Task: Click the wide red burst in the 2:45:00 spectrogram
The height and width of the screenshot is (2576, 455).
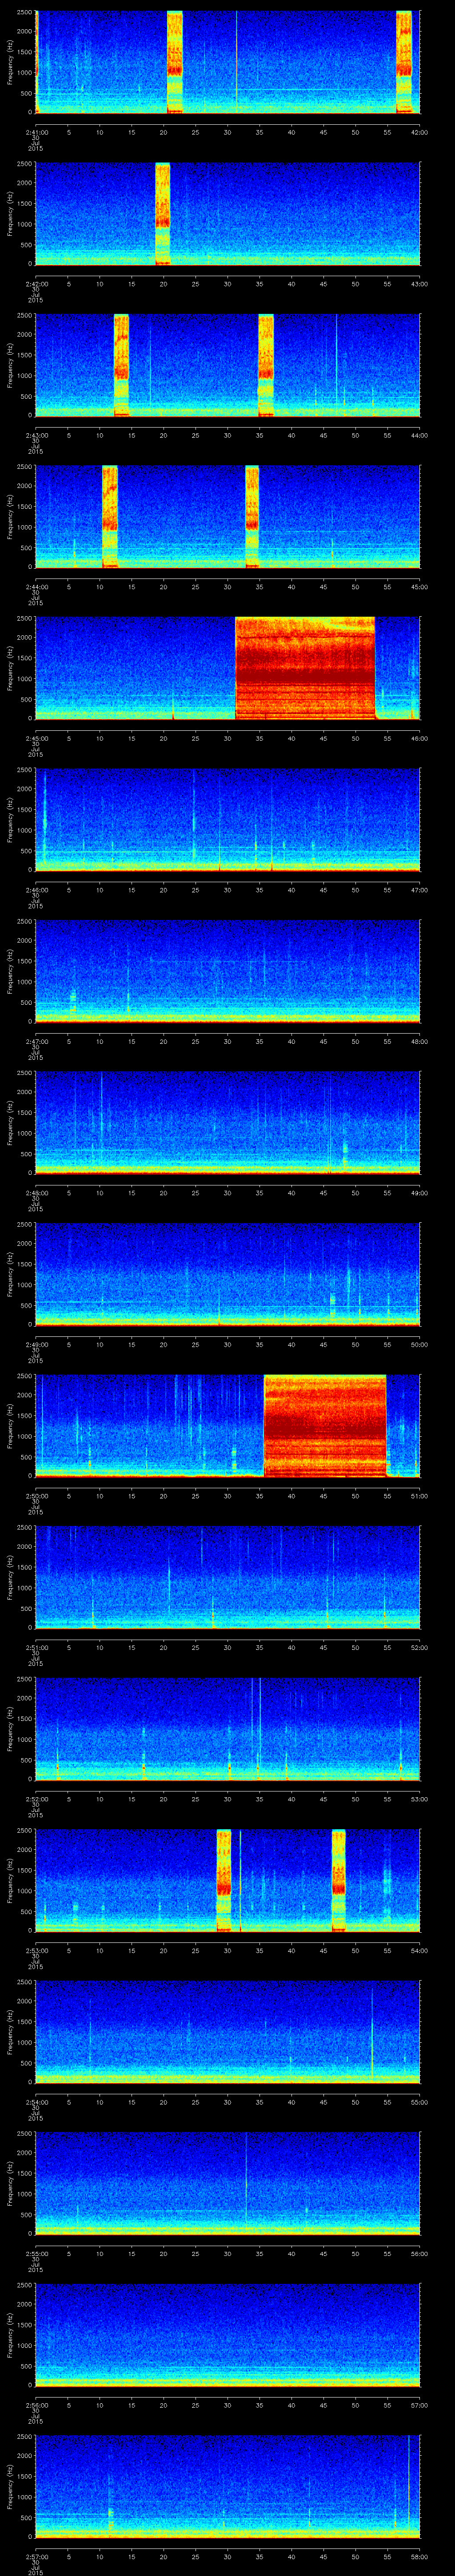Action: click(305, 668)
